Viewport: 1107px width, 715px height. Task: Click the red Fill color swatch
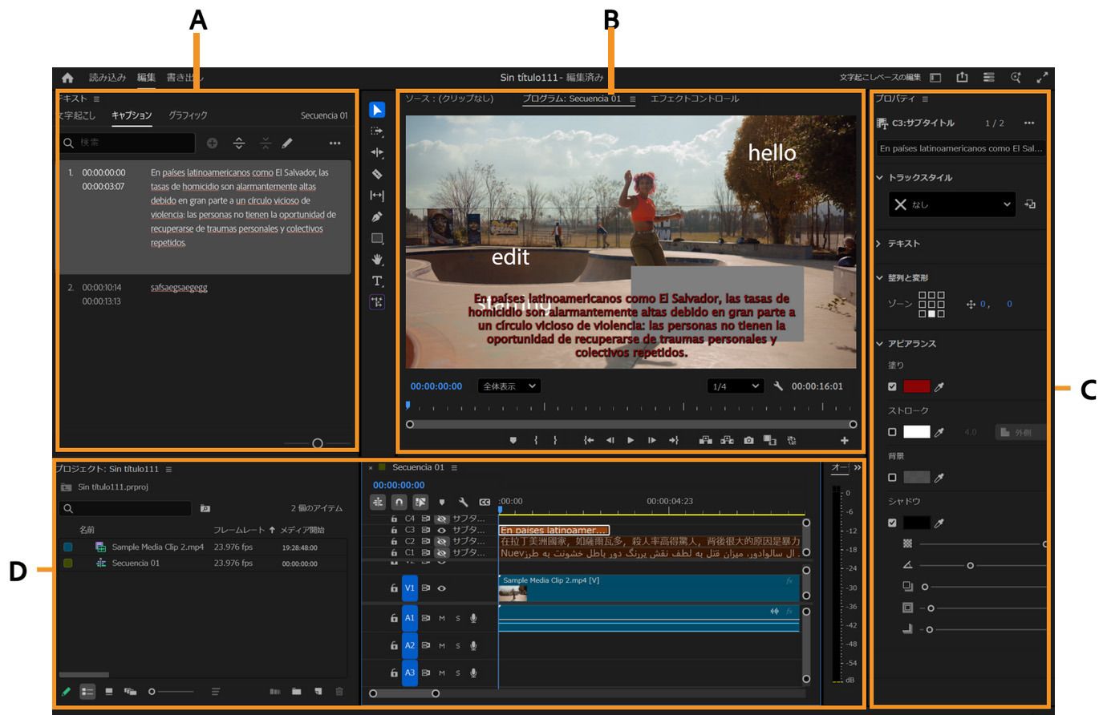[x=917, y=387]
